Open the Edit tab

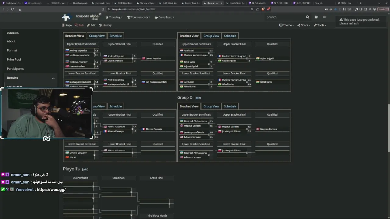(x=91, y=25)
